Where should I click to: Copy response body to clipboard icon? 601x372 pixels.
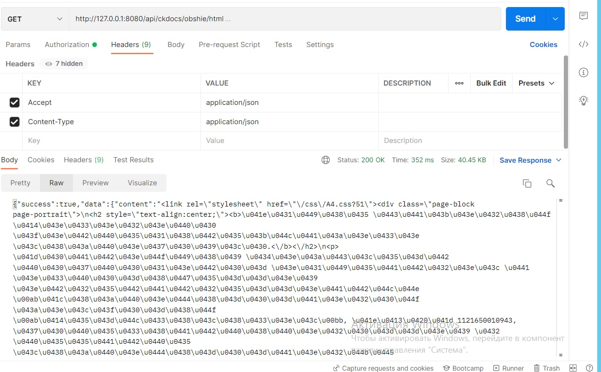[x=527, y=183]
